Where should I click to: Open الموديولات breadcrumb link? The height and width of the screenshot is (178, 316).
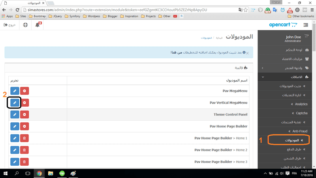click(206, 38)
